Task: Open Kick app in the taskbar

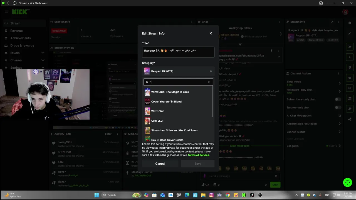Action: pos(244,195)
